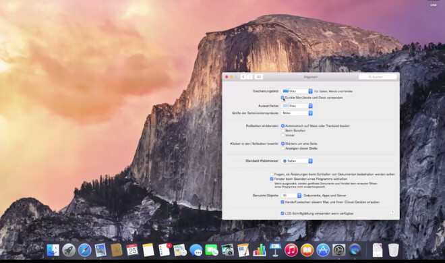The width and height of the screenshot is (445, 263).
Task: Click the 'Standard-Webbrowser:' label
Action: click(262, 161)
